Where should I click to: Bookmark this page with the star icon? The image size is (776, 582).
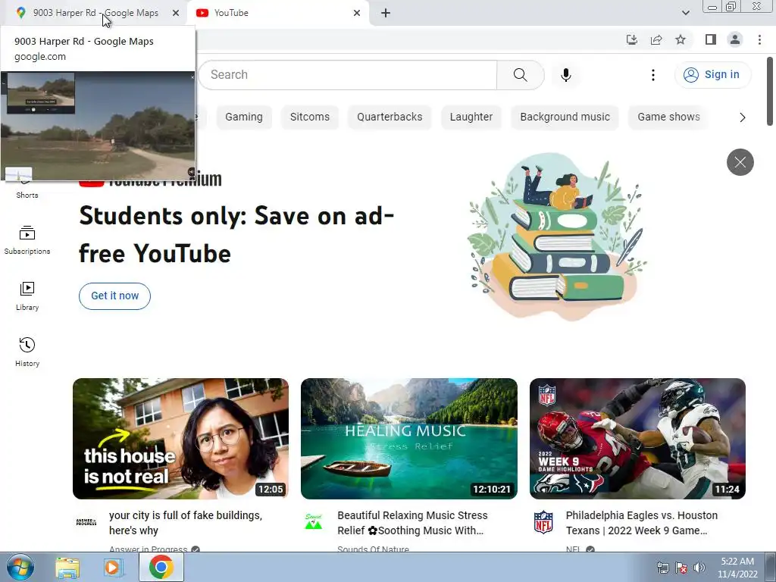point(681,39)
